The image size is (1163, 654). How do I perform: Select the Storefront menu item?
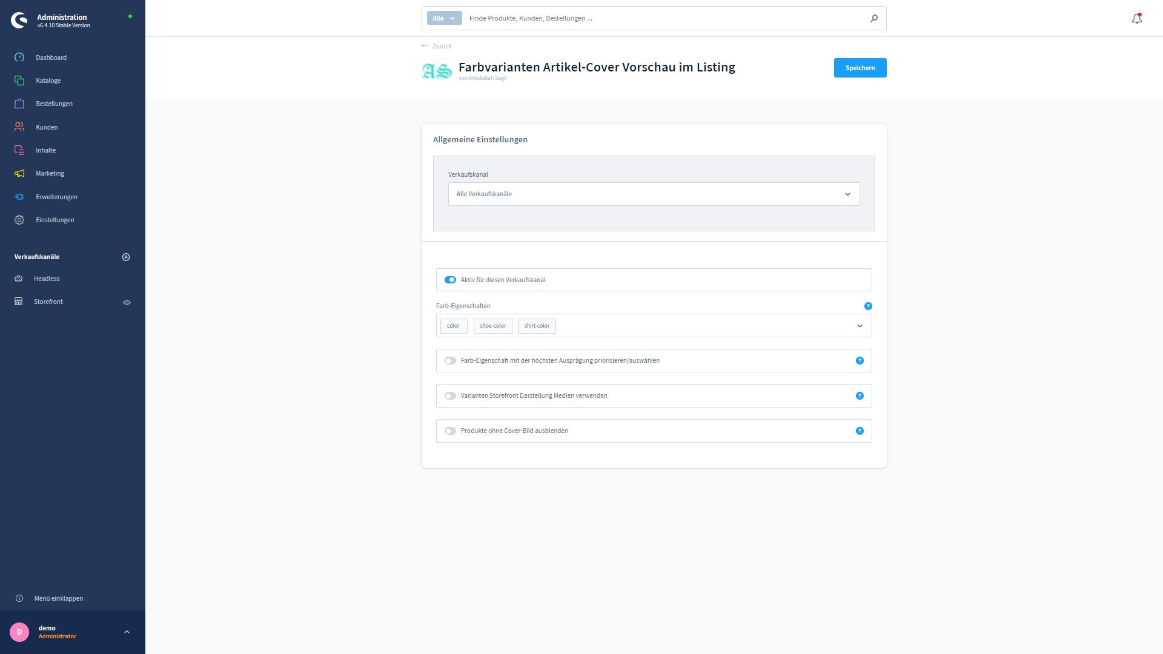[48, 301]
